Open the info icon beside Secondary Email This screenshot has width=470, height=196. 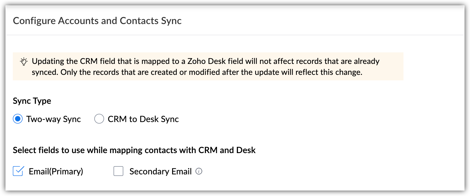[199, 172]
